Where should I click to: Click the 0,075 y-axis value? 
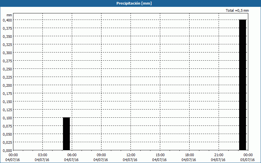[x=7, y=126]
